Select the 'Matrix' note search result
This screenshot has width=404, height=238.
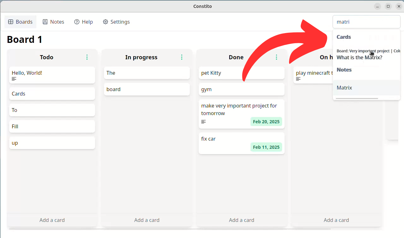366,88
